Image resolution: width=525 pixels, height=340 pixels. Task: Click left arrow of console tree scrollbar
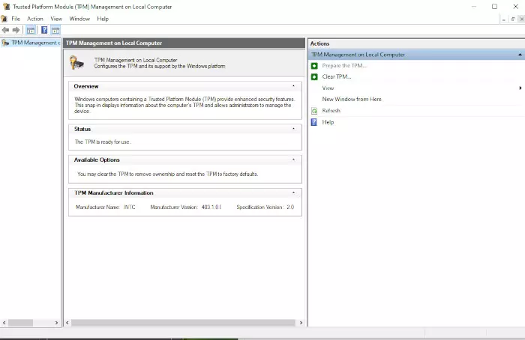4,323
